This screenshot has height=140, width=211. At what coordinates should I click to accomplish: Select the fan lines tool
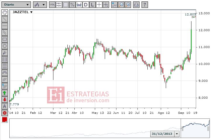click(5, 53)
